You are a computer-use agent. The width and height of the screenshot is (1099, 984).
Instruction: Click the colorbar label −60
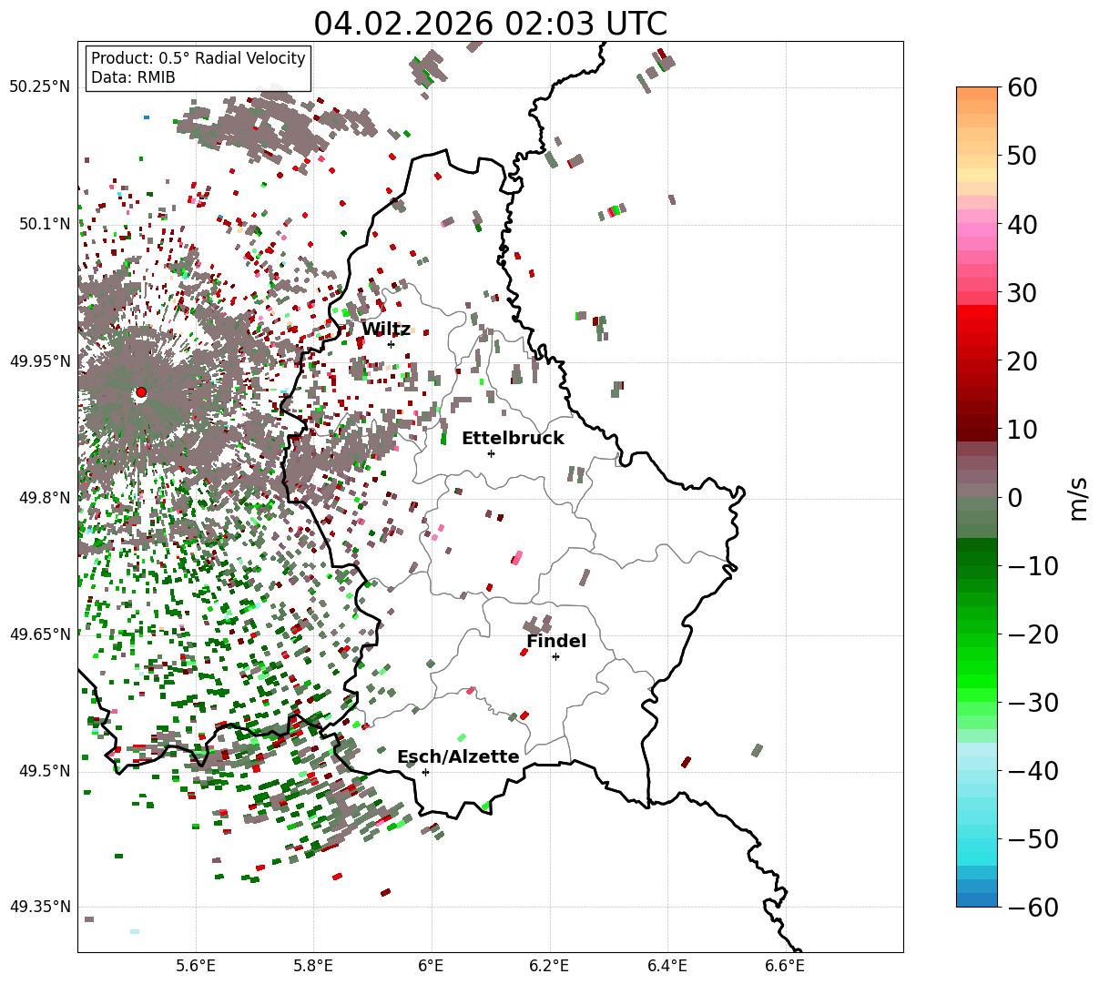point(1033,908)
